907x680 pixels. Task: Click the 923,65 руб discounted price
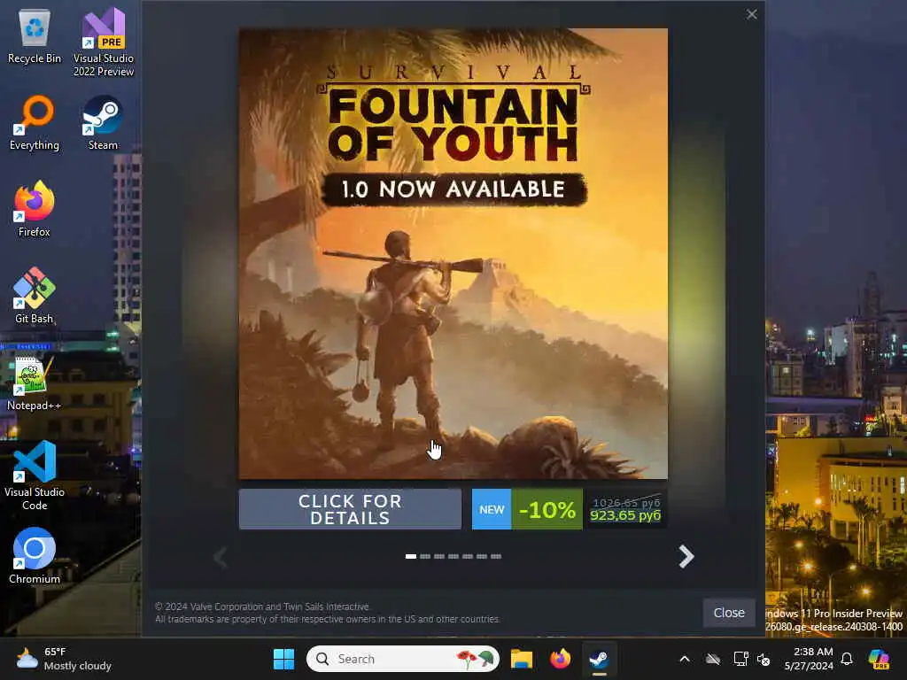[625, 515]
